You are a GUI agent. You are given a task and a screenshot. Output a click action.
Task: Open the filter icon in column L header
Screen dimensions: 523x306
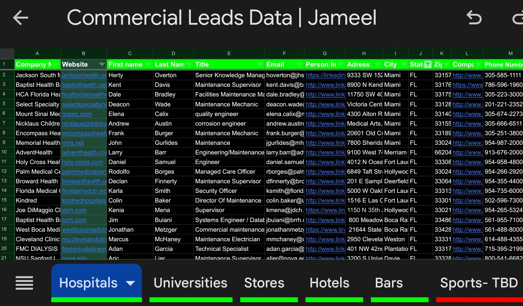(478, 64)
